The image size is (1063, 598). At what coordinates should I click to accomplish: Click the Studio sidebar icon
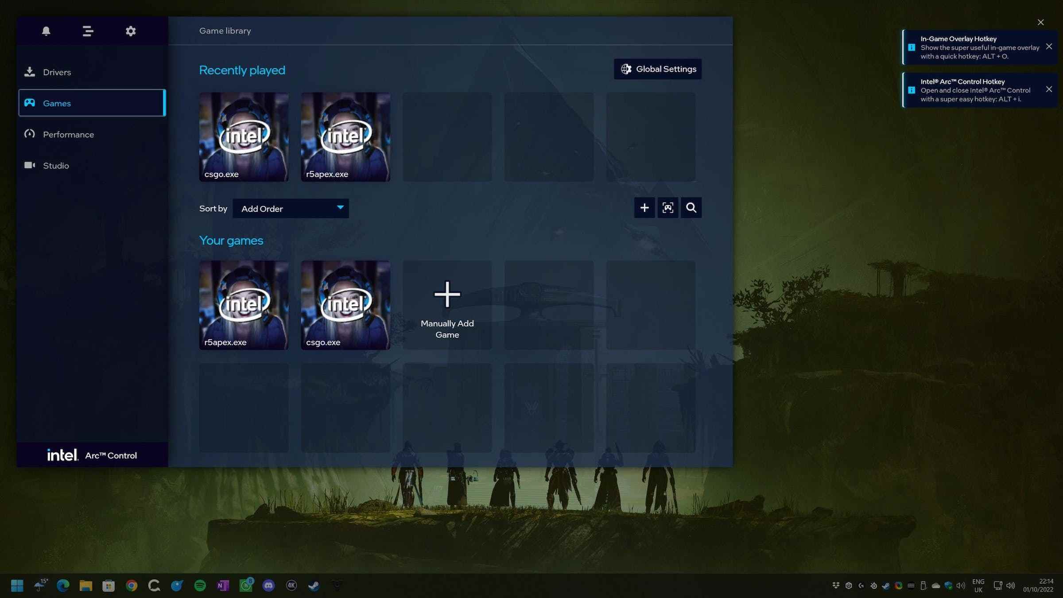pyautogui.click(x=29, y=164)
